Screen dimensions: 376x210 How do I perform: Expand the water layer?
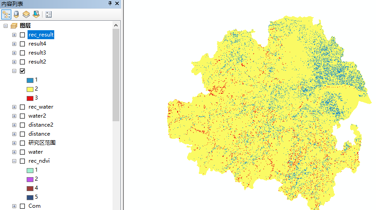tap(14, 152)
